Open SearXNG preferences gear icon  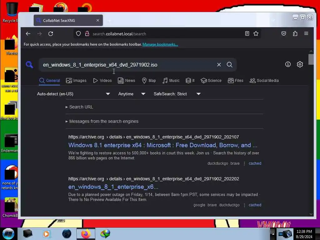point(300,64)
